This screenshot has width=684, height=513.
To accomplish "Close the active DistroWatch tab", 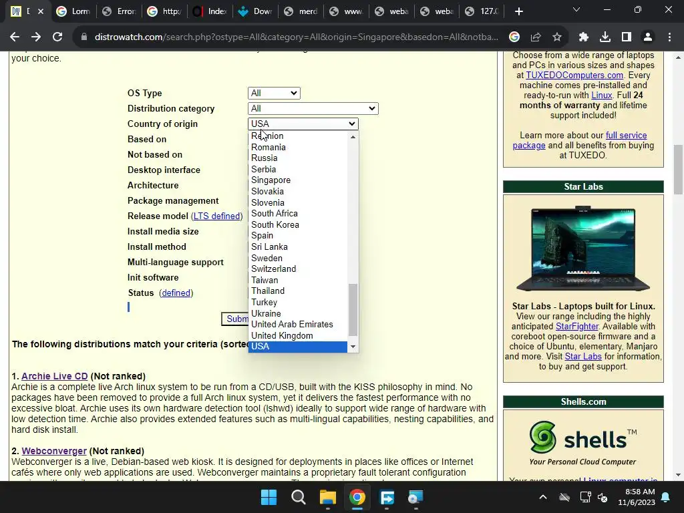I will pyautogui.click(x=41, y=11).
